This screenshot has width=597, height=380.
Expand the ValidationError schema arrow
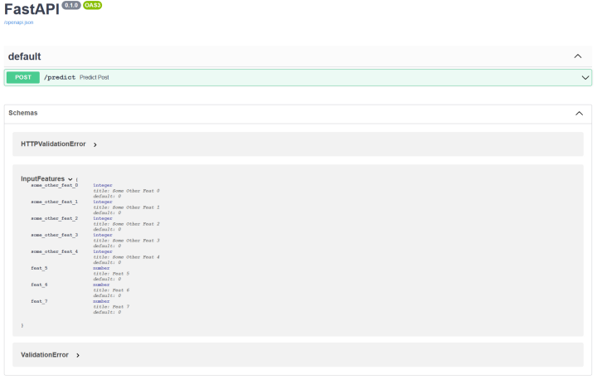pos(78,355)
